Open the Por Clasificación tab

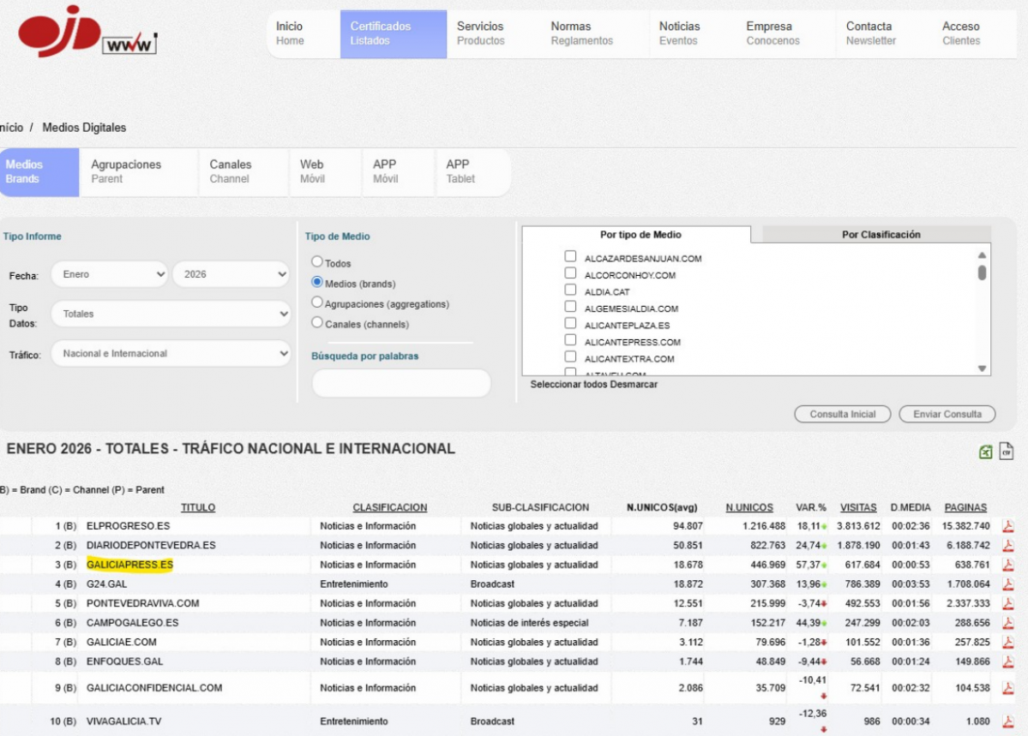tap(880, 235)
